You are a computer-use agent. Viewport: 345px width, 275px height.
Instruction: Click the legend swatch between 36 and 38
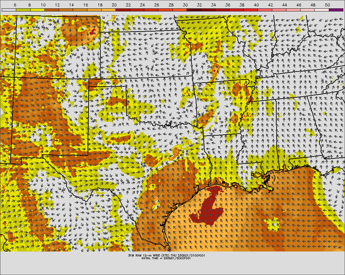237,10
